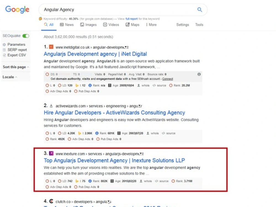Click the Bing index icon for ActiveWizards result
276x207 pixels.
pos(79,133)
